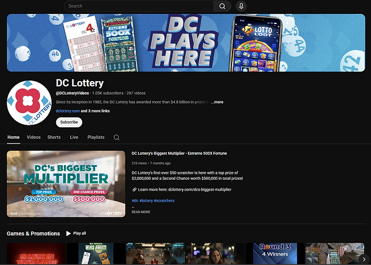Click the search magnifier button
This screenshot has width=371, height=265.
pos(222,6)
